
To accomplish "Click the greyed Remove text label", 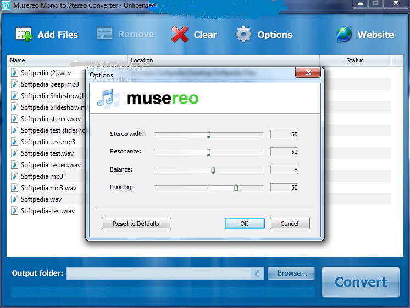I will [x=136, y=34].
